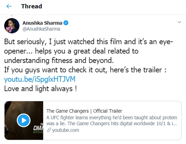
Task: Click the Thread page heading
Action: 32,6
